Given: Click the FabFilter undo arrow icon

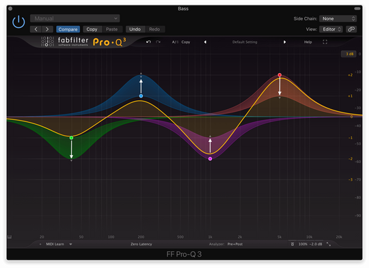Looking at the screenshot, I should tap(148, 42).
